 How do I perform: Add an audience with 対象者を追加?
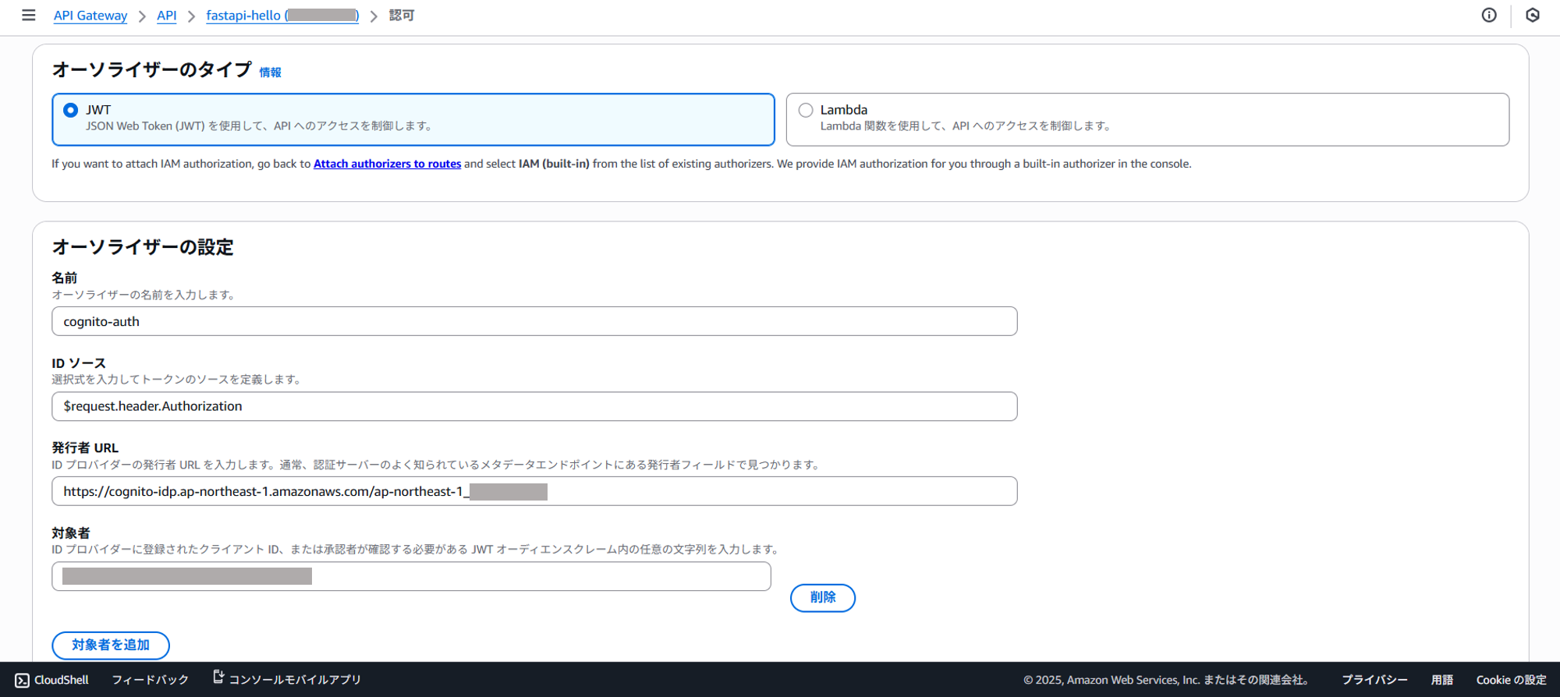[x=111, y=646]
